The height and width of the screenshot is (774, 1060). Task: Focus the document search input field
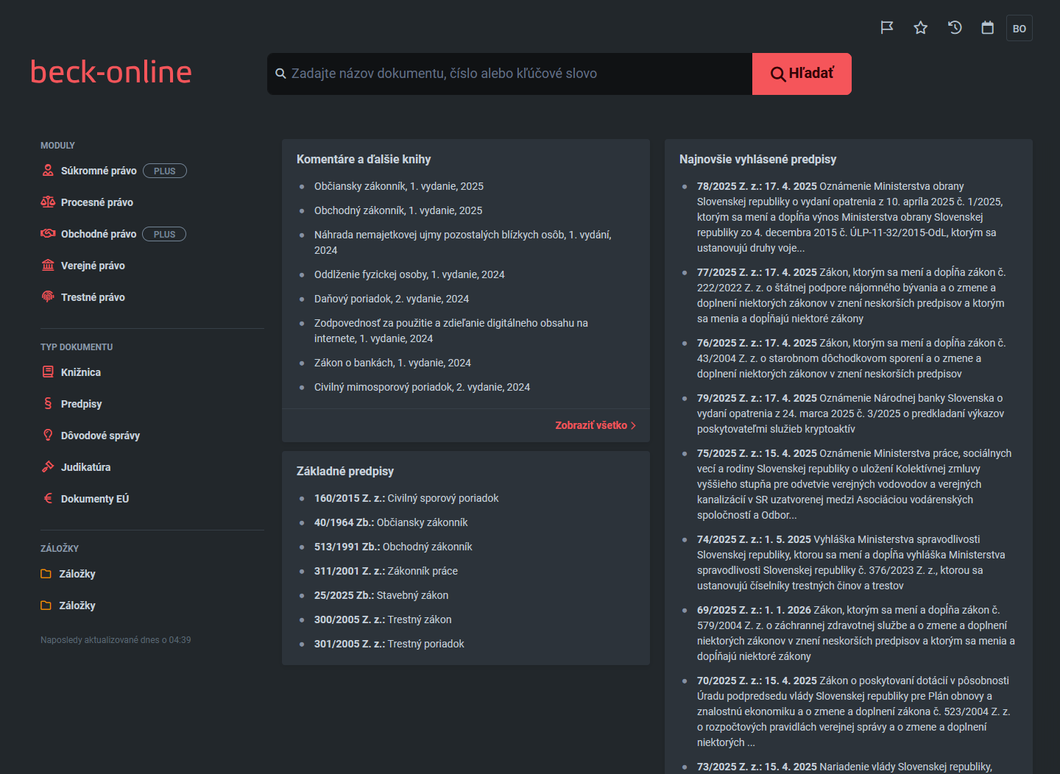[509, 74]
